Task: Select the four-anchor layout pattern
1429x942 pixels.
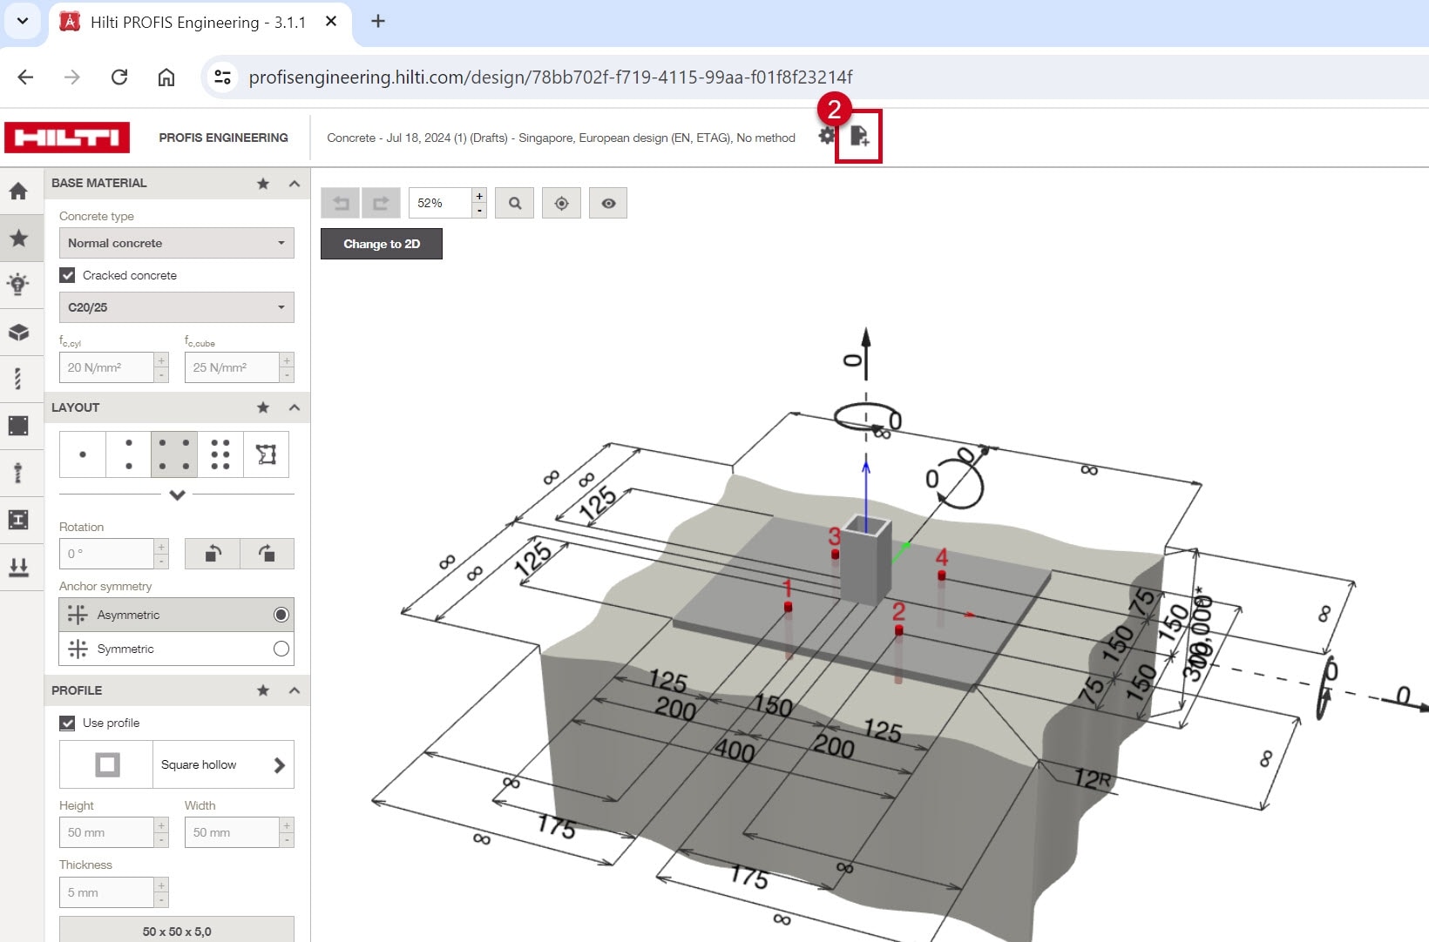Action: (174, 454)
